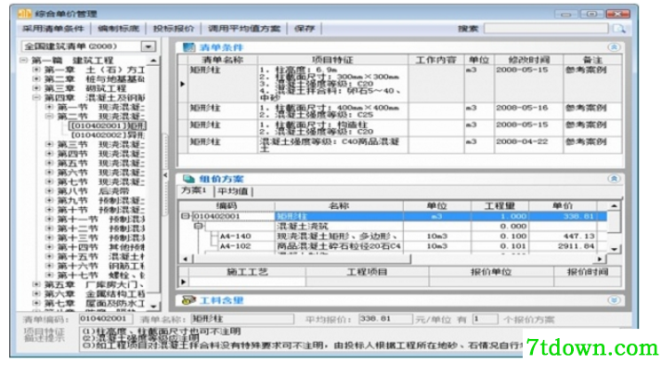
Task: Click the 编制标底 toolbar button
Action: [x=118, y=29]
